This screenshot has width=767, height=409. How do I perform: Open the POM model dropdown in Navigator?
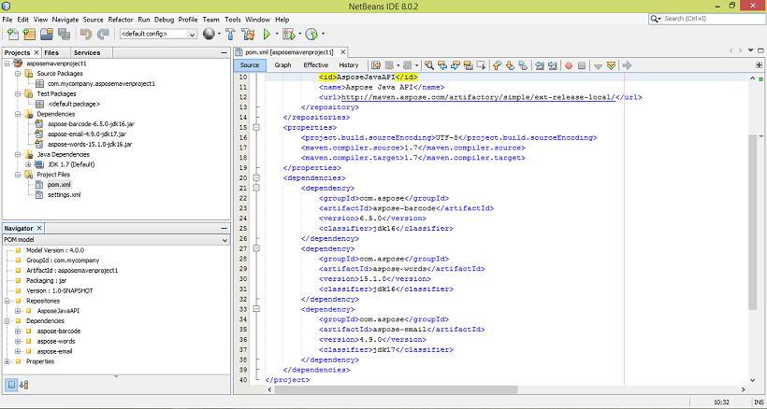(x=116, y=240)
